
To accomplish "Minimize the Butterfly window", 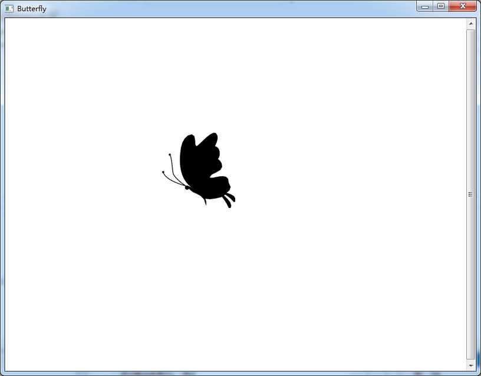I will tap(425, 6).
